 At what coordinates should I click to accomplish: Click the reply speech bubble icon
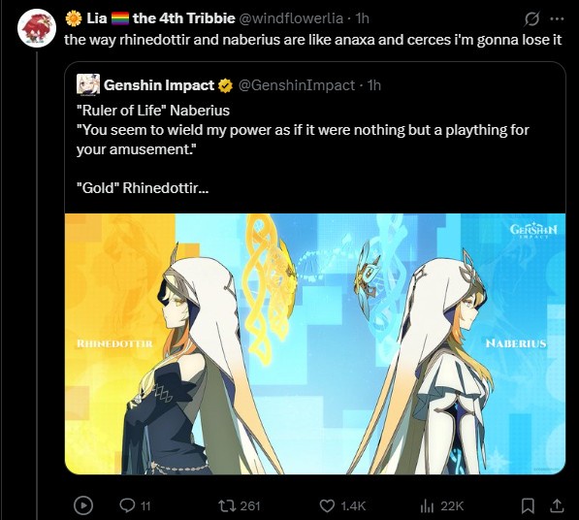[x=127, y=505]
